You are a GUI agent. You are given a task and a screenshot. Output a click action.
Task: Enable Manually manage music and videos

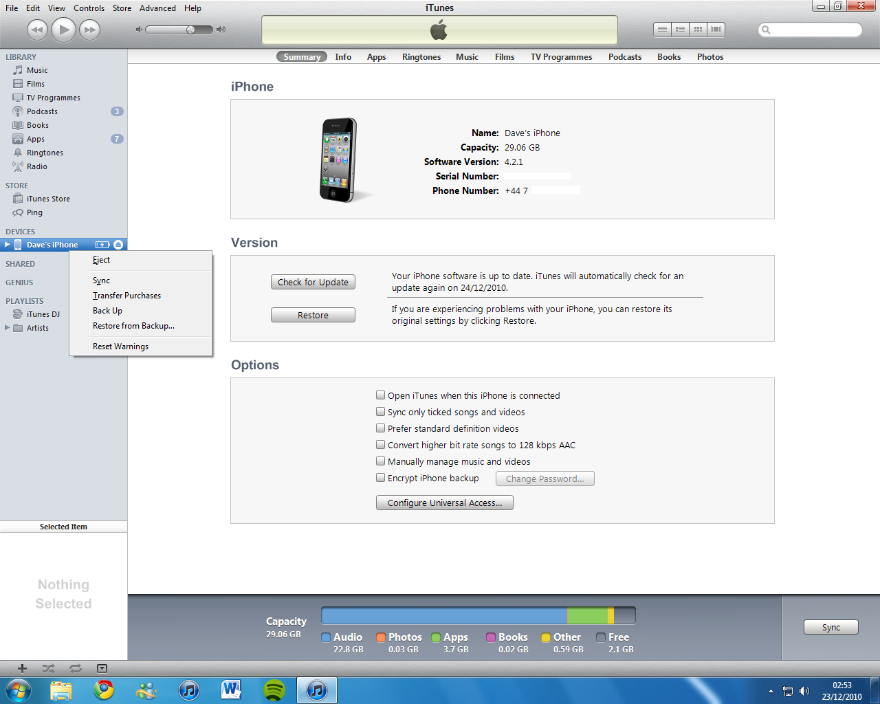tap(380, 461)
